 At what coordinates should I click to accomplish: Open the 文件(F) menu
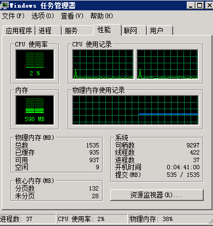point(13,16)
